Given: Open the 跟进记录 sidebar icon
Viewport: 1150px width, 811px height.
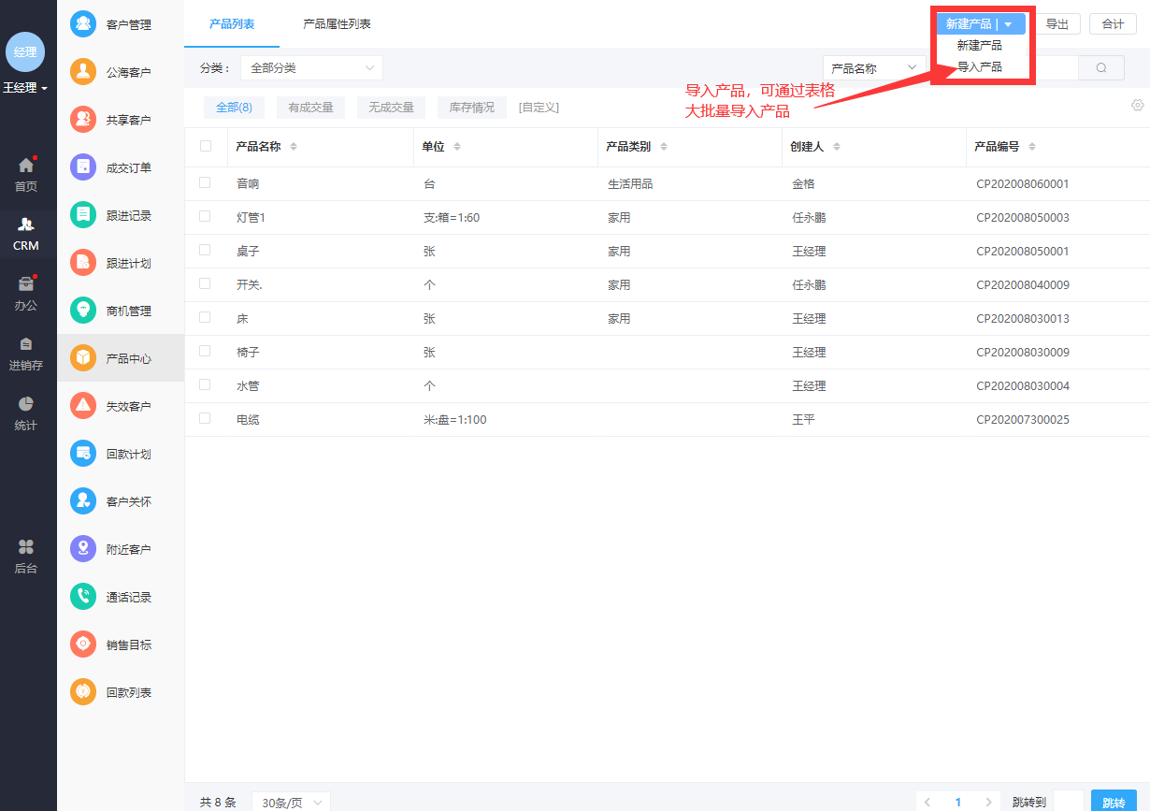Looking at the screenshot, I should [x=83, y=214].
